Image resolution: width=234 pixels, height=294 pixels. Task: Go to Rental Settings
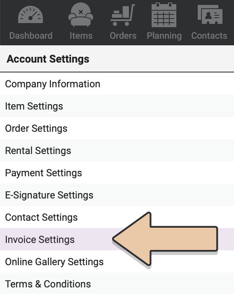(117, 151)
